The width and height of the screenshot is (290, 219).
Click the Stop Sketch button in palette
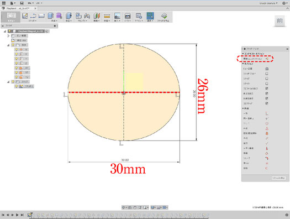(278, 178)
